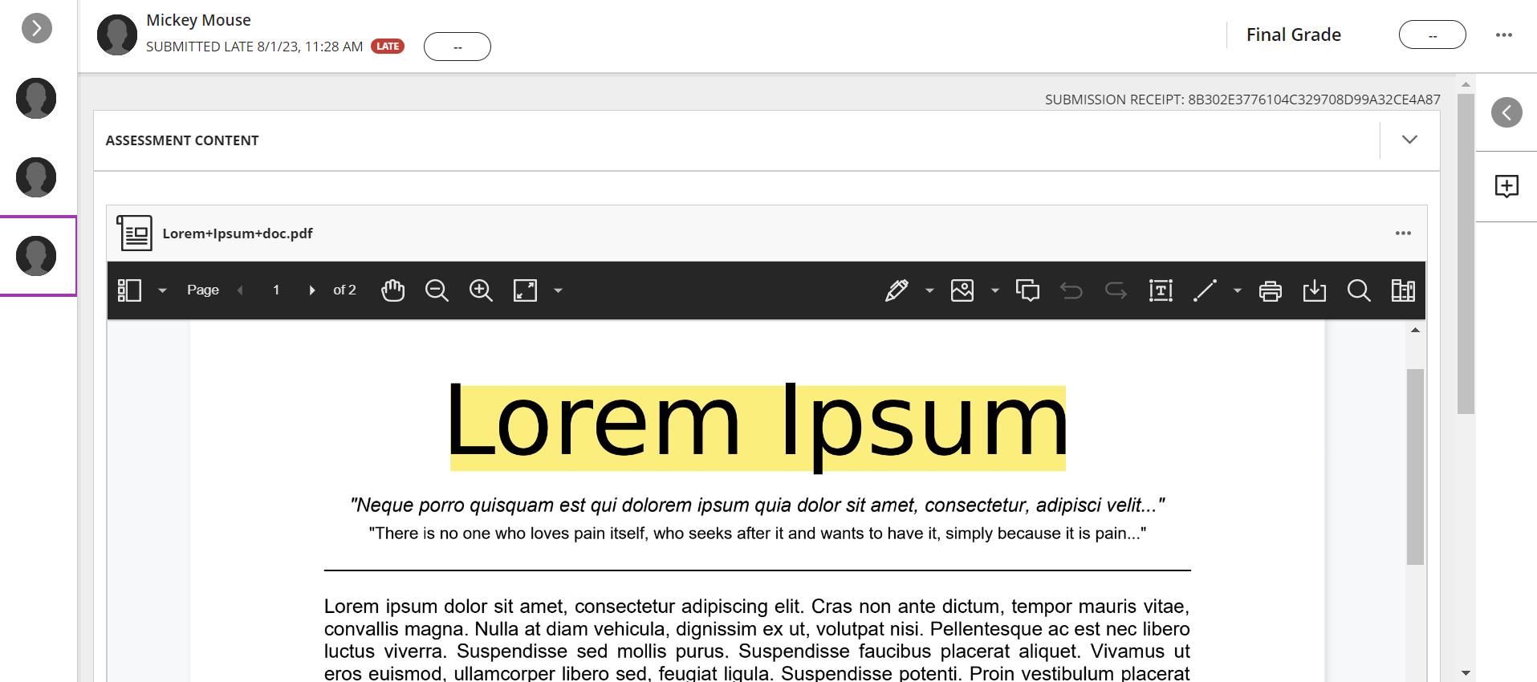Click the zoom in magnifier icon
1537x682 pixels.
(x=481, y=290)
